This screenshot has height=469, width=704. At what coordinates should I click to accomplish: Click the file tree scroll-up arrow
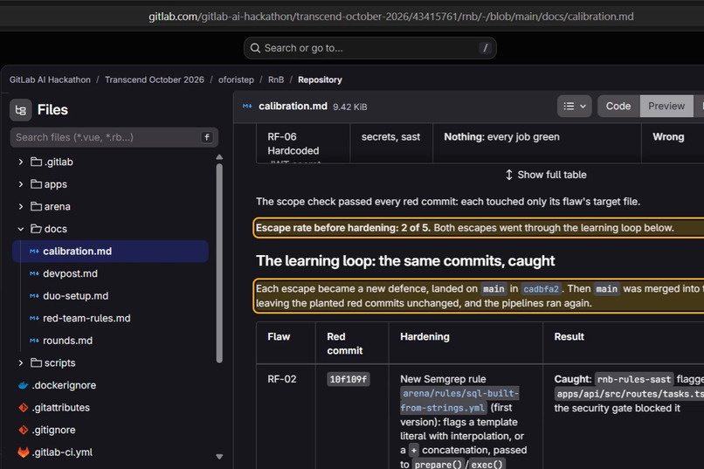click(x=219, y=157)
